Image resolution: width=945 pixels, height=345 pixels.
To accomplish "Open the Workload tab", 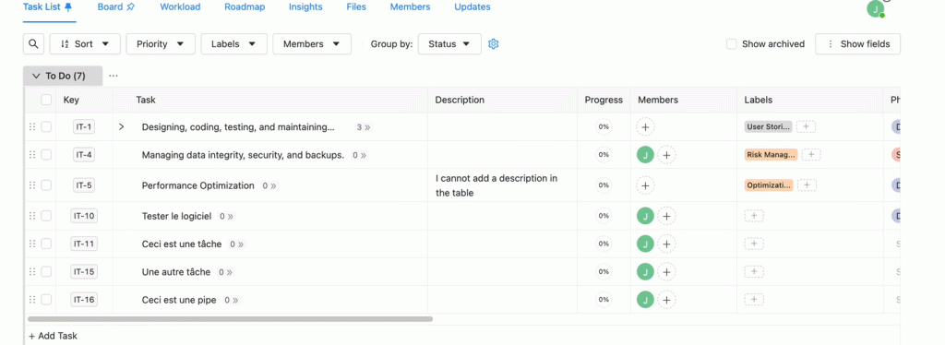I will pos(180,7).
